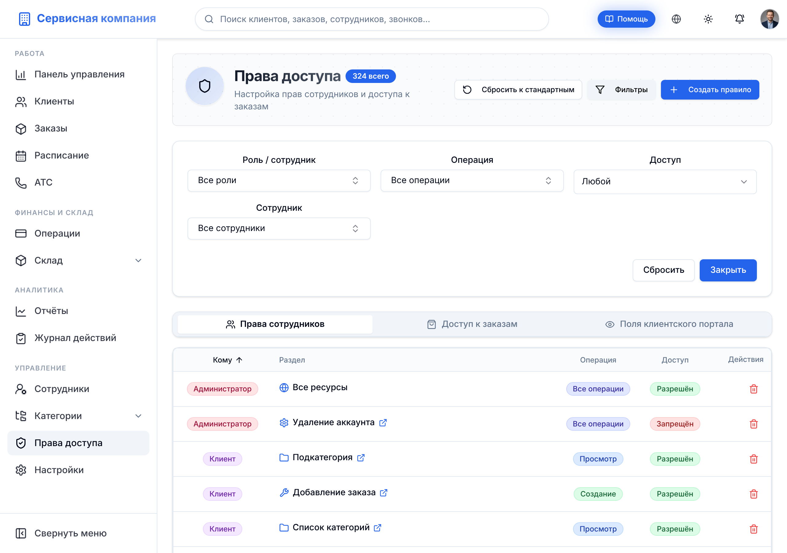Open external link next to Подкатегория
The height and width of the screenshot is (553, 787).
(x=361, y=457)
